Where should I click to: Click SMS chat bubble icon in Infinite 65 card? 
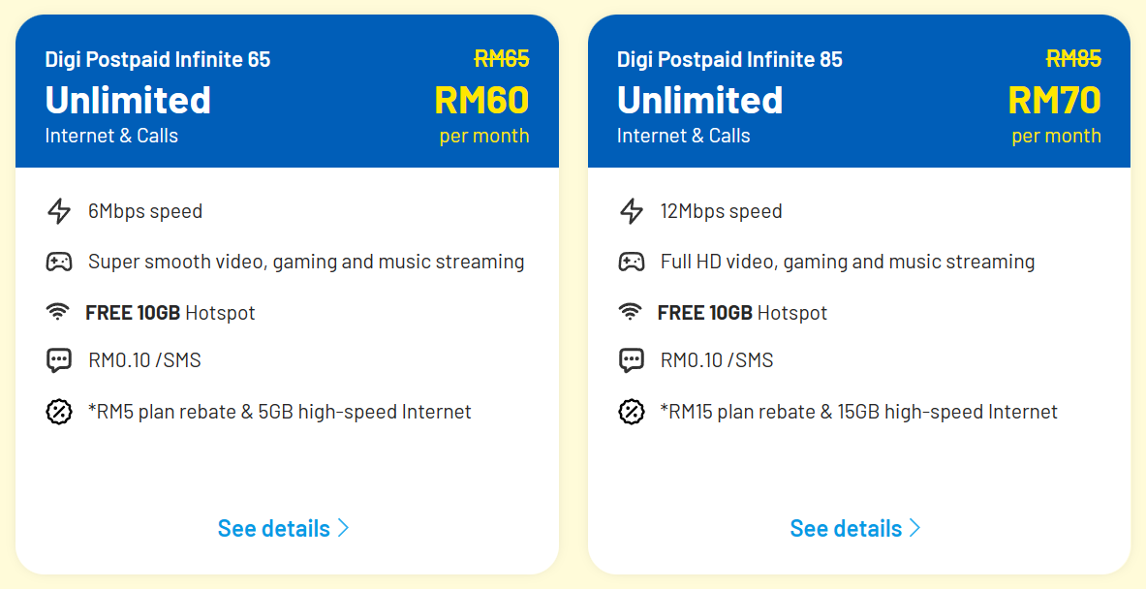click(x=59, y=360)
